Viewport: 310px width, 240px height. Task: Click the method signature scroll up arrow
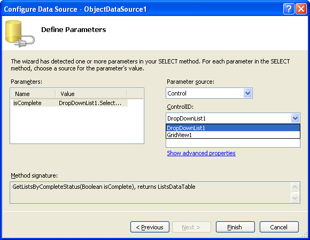294,187
